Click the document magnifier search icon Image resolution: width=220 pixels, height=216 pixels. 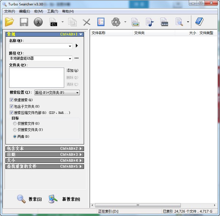179,22
